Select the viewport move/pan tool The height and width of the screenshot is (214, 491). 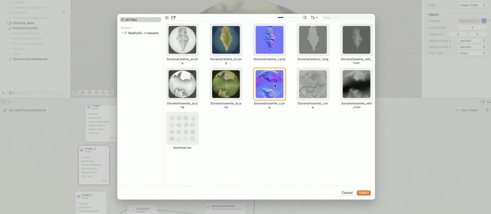pyautogui.click(x=89, y=93)
